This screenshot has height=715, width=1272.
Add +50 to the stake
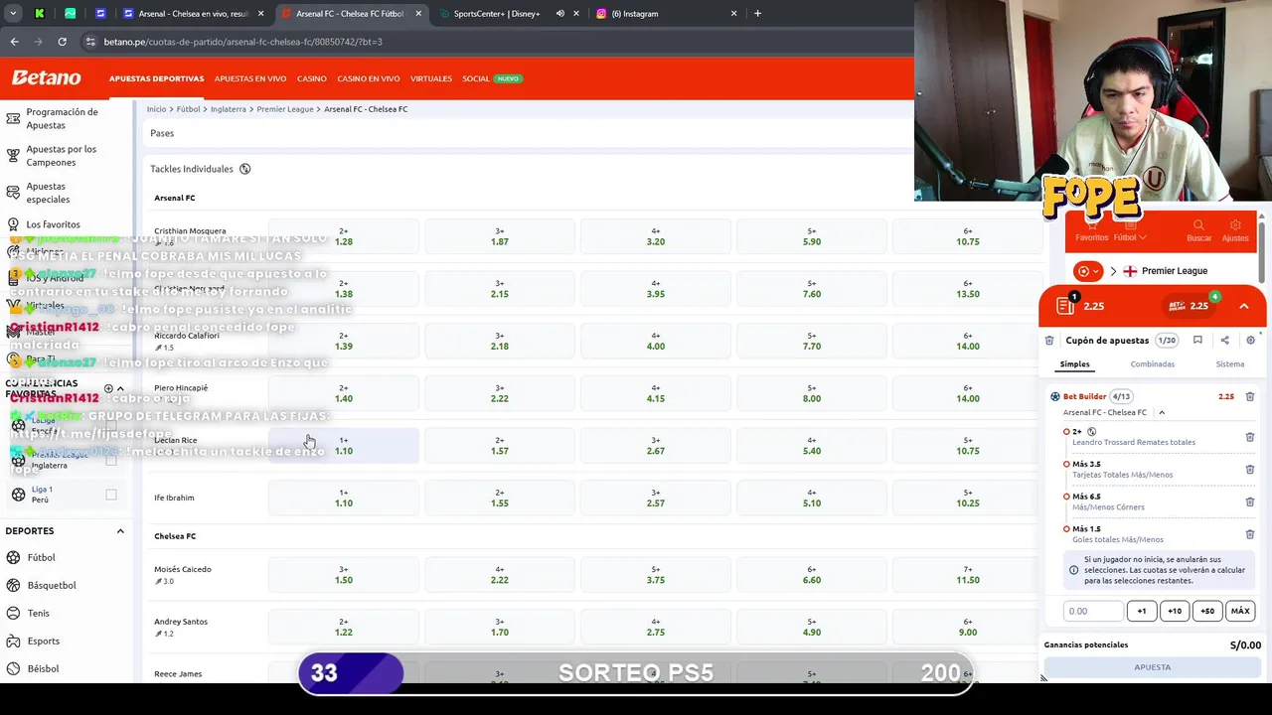pos(1207,612)
